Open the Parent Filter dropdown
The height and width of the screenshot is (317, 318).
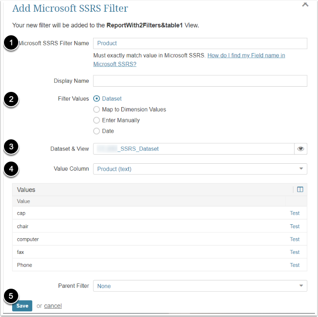(200, 286)
